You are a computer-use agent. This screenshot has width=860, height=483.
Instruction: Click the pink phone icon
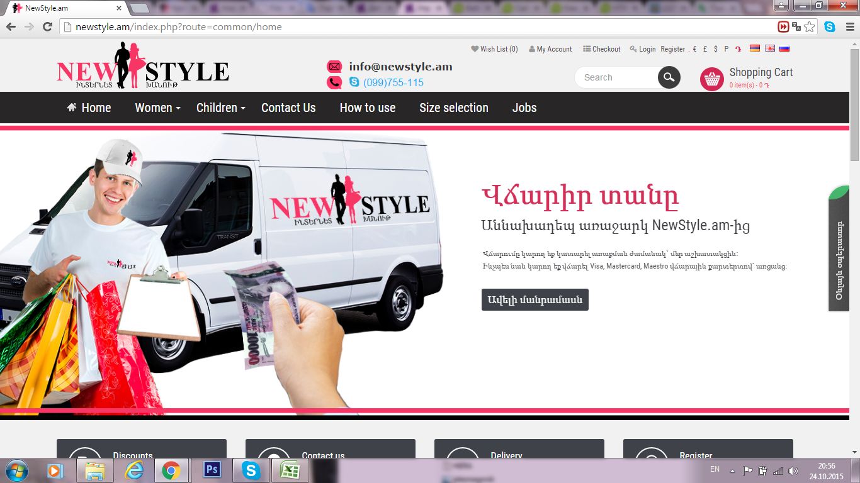click(x=334, y=82)
